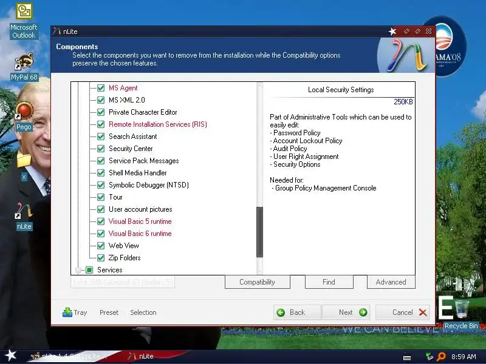Toggle Remote Installation Services (RIS) checkbox

[101, 124]
